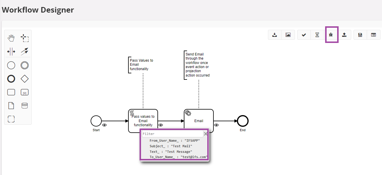
Task: Close the variable inspection popup
Action: tap(206, 134)
